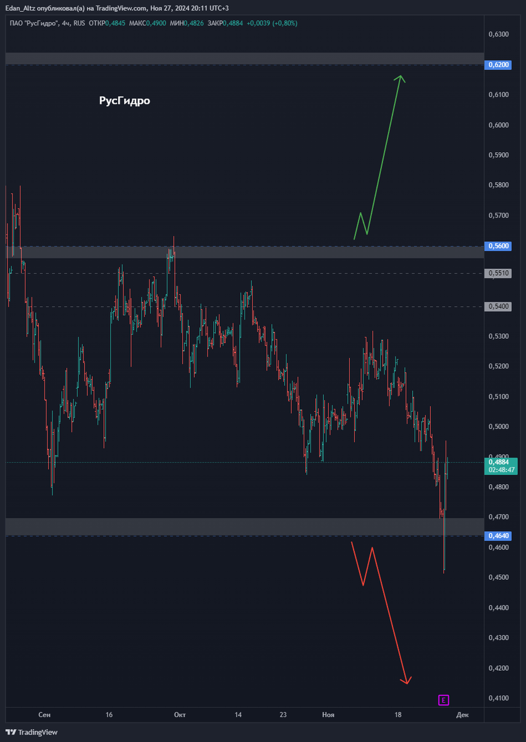
Task: Click the TradingView.com text in header
Action: 122,8
